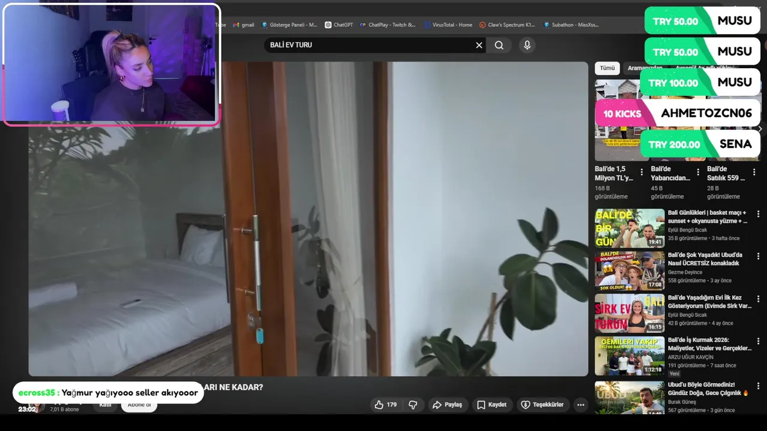The width and height of the screenshot is (767, 431).
Task: Click the magnifier search button
Action: click(x=499, y=45)
